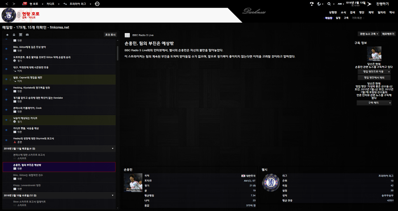The image size is (398, 211).
Task: Click the advance arrow icon beside the date
Action: (x=369, y=4)
